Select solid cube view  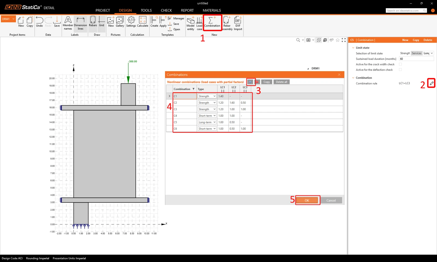click(x=325, y=40)
